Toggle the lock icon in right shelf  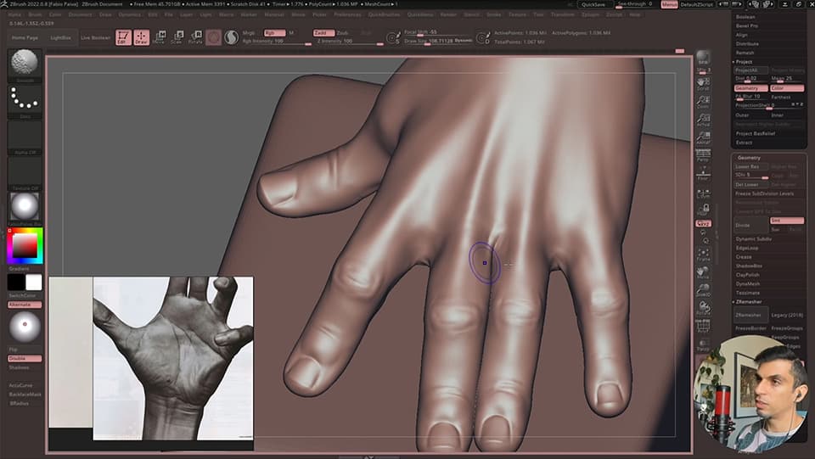703,210
